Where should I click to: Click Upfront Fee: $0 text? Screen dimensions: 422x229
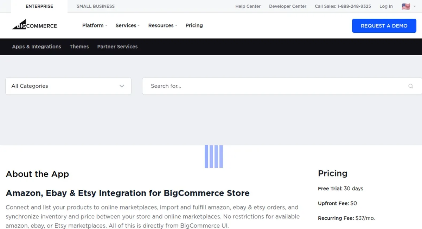pyautogui.click(x=337, y=203)
